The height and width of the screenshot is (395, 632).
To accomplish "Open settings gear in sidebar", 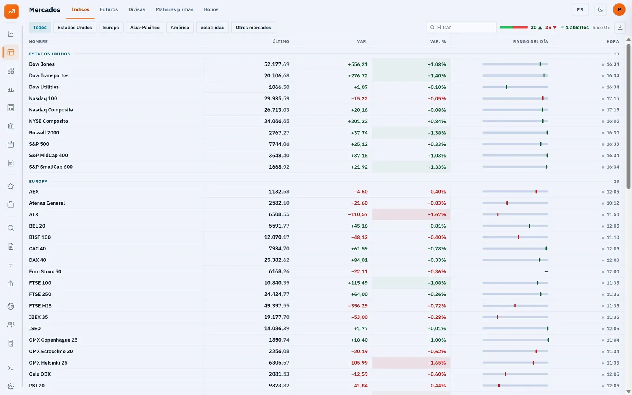I will point(11,386).
